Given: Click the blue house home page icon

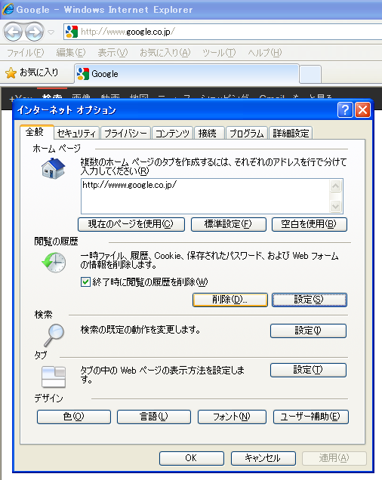Looking at the screenshot, I should coord(54,168).
